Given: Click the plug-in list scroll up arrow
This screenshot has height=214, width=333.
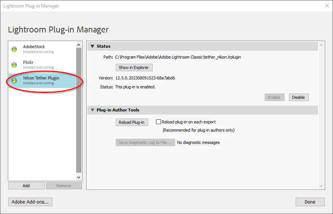Looking at the screenshot, I should click(x=78, y=45).
